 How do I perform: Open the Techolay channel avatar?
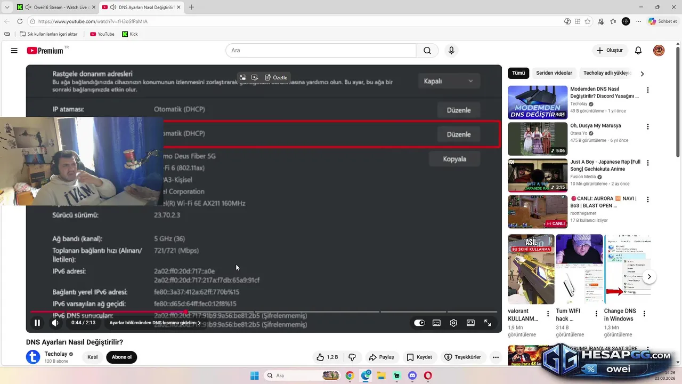point(33,357)
